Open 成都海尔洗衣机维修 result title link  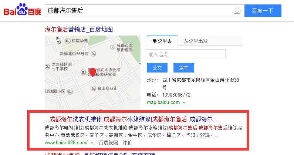[131, 119]
